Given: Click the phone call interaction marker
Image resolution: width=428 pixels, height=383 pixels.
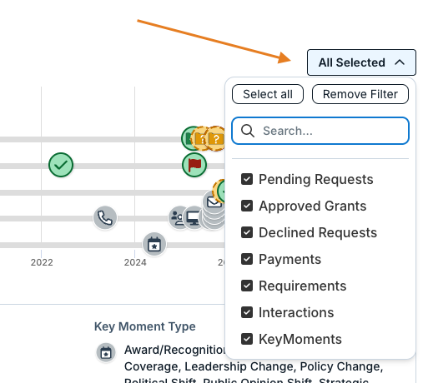Looking at the screenshot, I should pos(105,218).
